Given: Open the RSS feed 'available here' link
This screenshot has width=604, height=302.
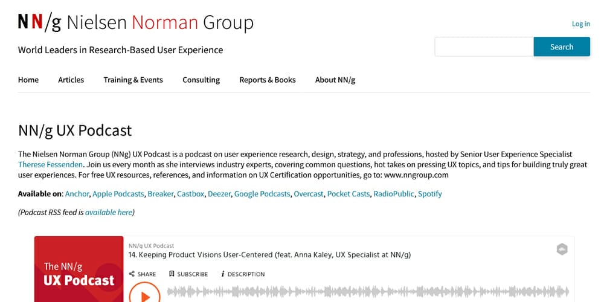Looking at the screenshot, I should click(x=109, y=212).
